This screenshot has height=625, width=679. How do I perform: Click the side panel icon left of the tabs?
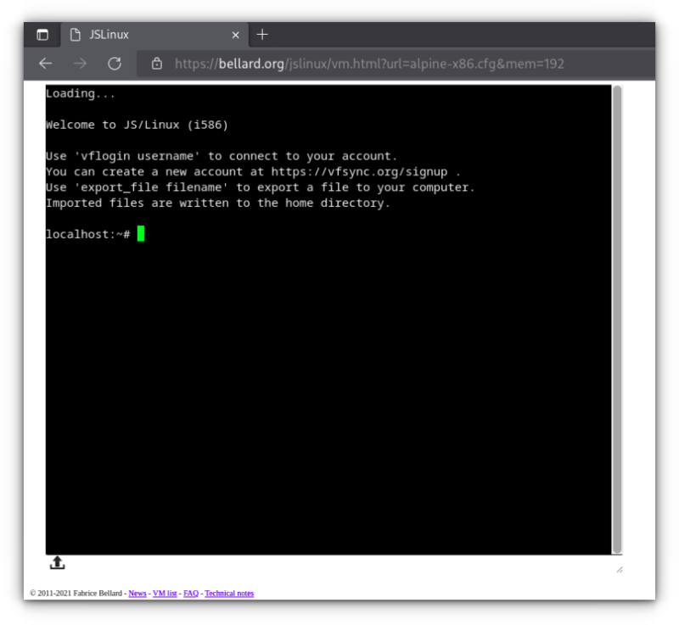[42, 35]
